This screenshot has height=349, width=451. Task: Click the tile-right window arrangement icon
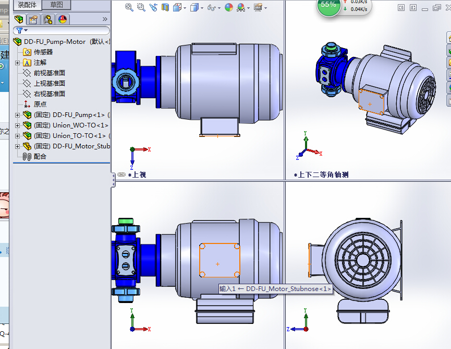point(413,7)
